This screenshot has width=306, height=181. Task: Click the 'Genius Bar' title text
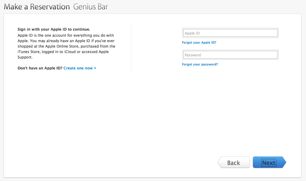tap(90, 7)
